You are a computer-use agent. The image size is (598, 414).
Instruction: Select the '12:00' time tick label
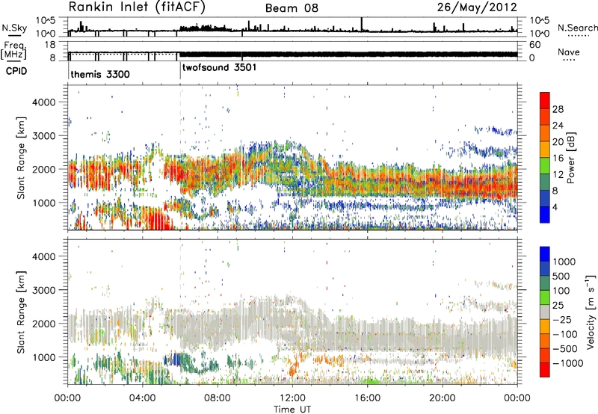[292, 398]
